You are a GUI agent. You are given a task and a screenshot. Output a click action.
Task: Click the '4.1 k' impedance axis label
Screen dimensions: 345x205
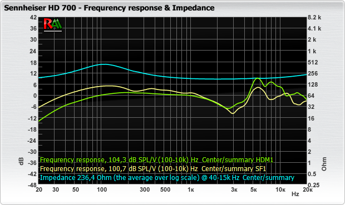(x=314, y=28)
